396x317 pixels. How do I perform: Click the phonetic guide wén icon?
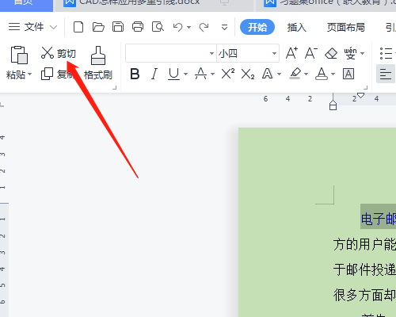[351, 53]
